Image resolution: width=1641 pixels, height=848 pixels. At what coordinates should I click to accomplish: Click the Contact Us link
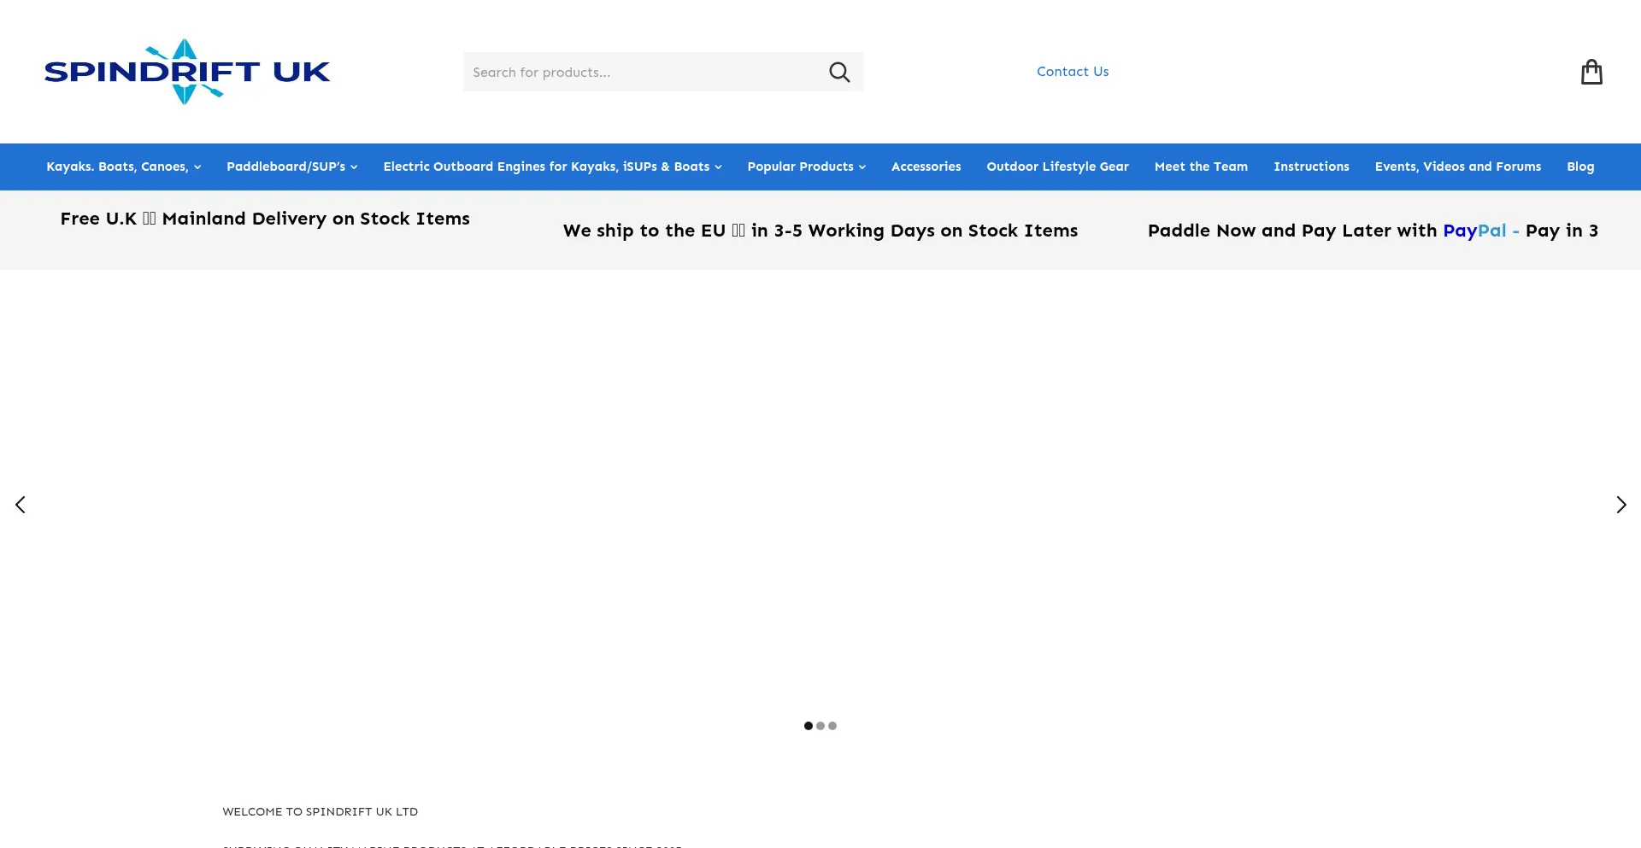[1073, 72]
